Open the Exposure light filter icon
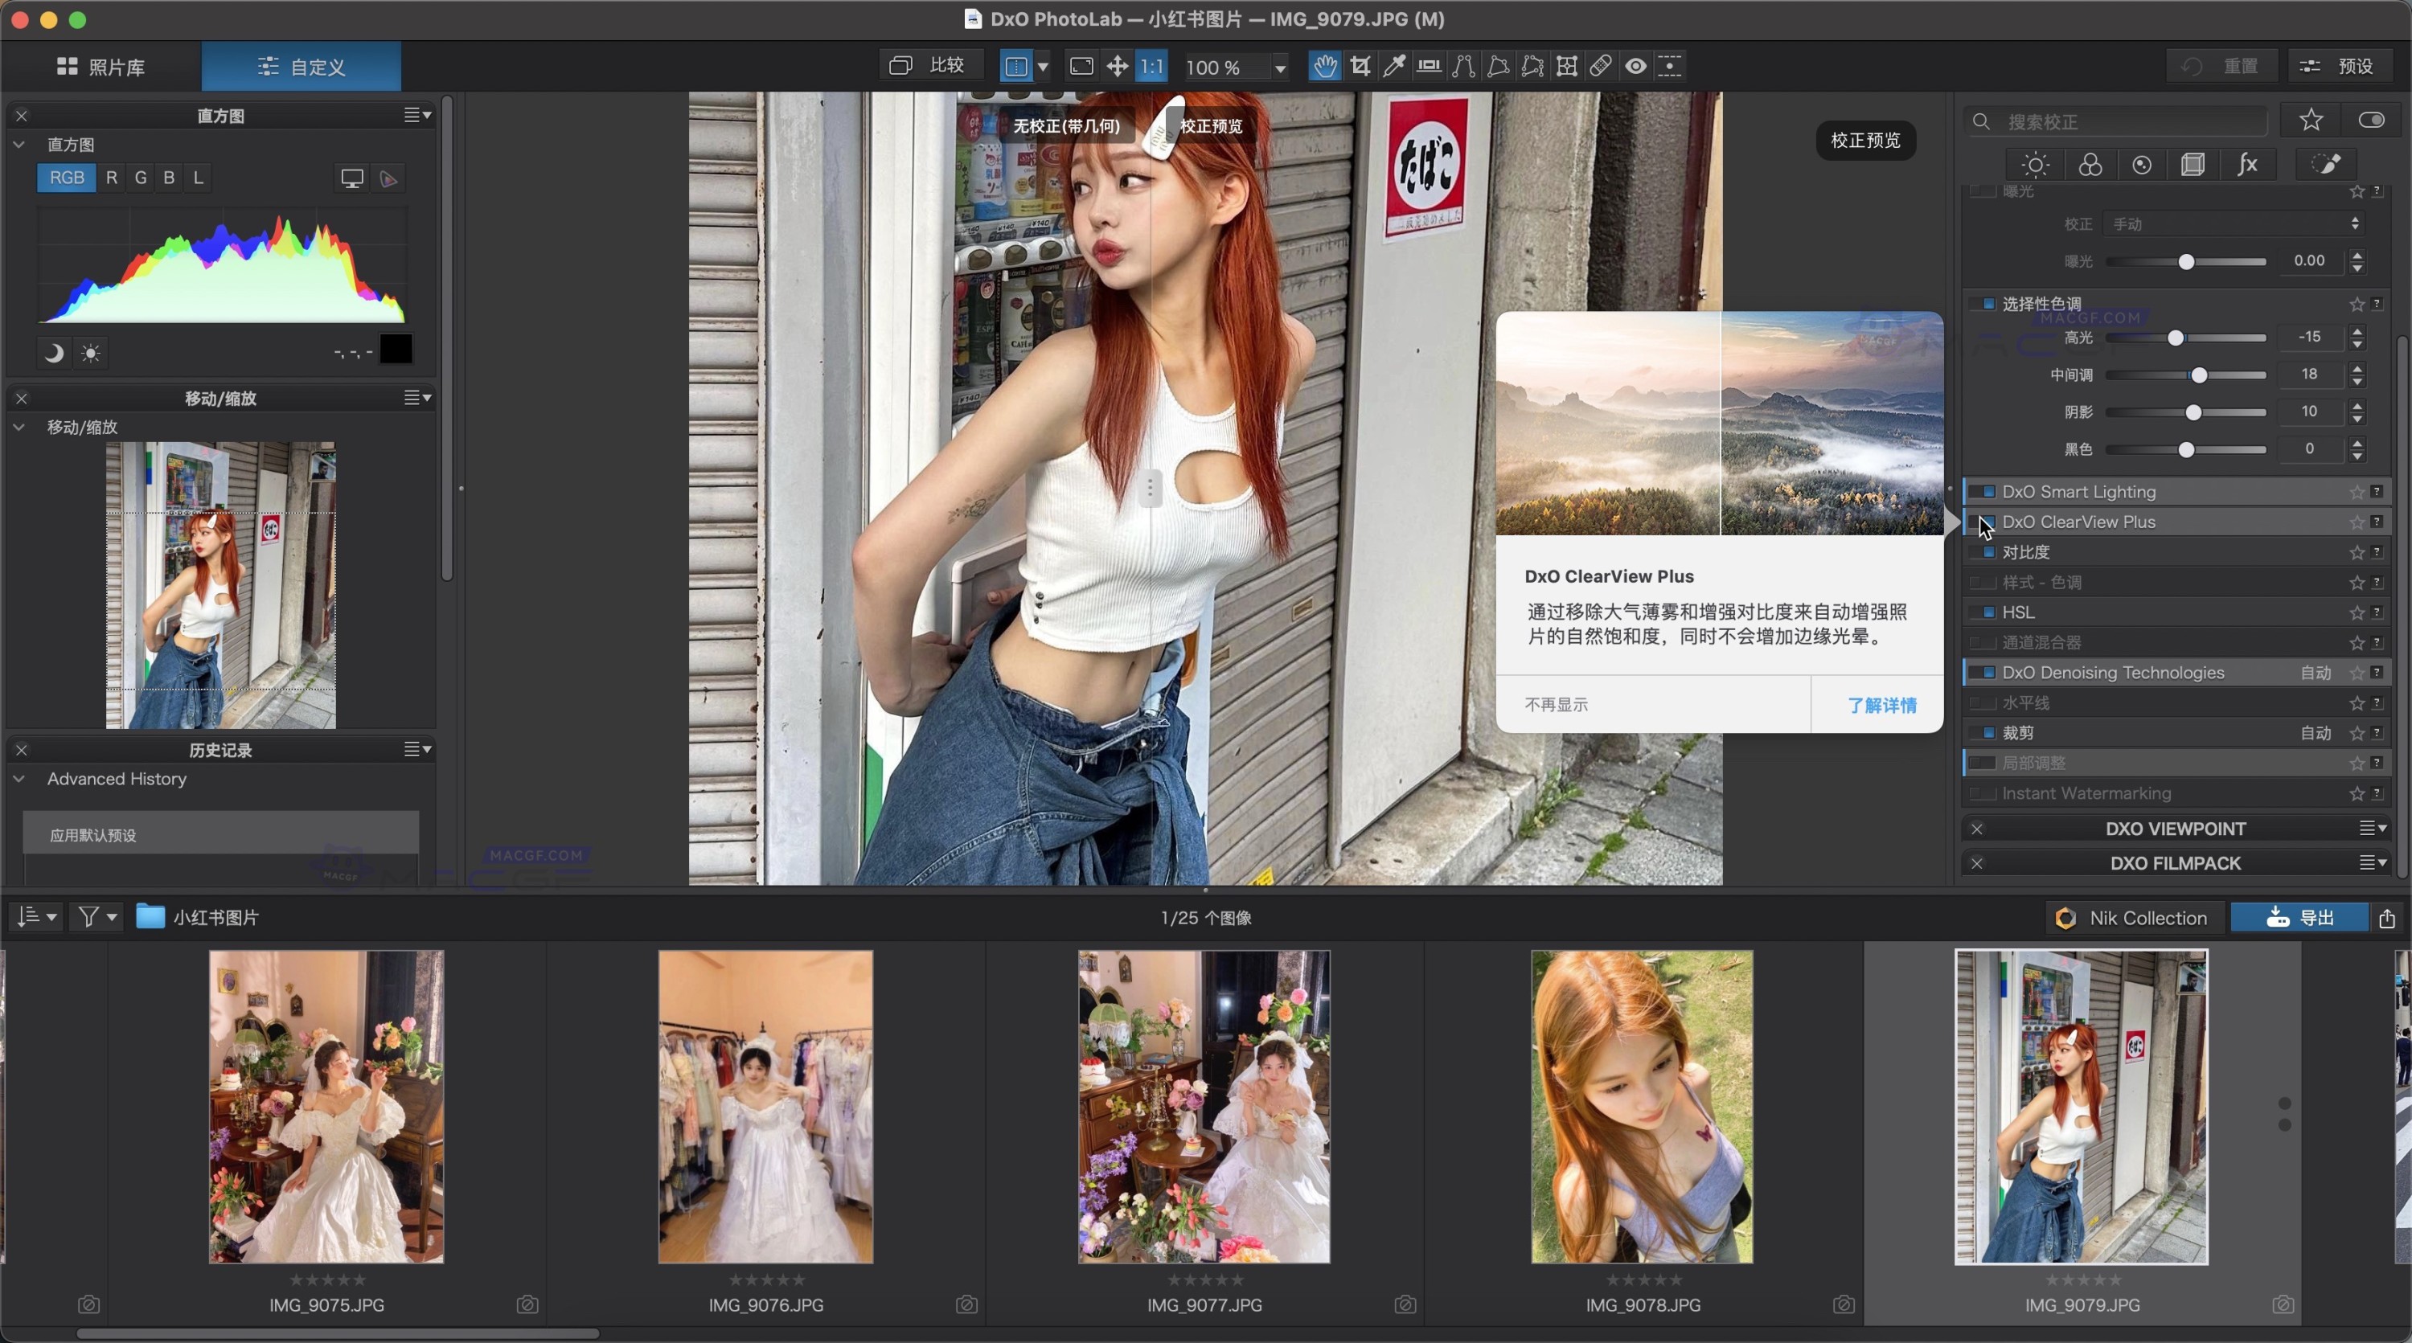This screenshot has height=1343, width=2412. [x=2034, y=165]
